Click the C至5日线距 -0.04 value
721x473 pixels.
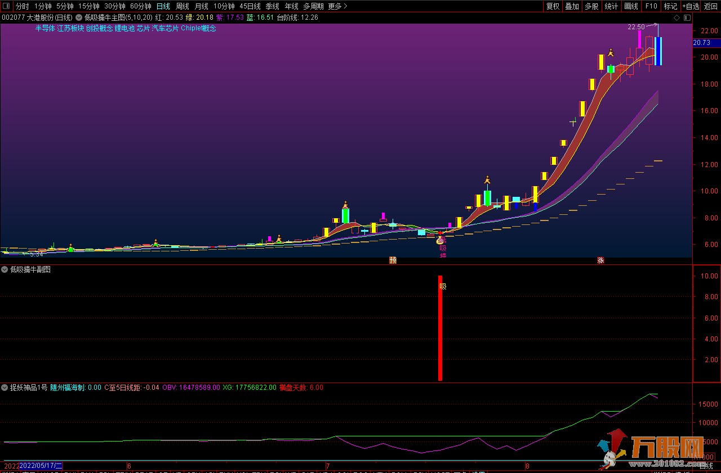tap(132, 388)
